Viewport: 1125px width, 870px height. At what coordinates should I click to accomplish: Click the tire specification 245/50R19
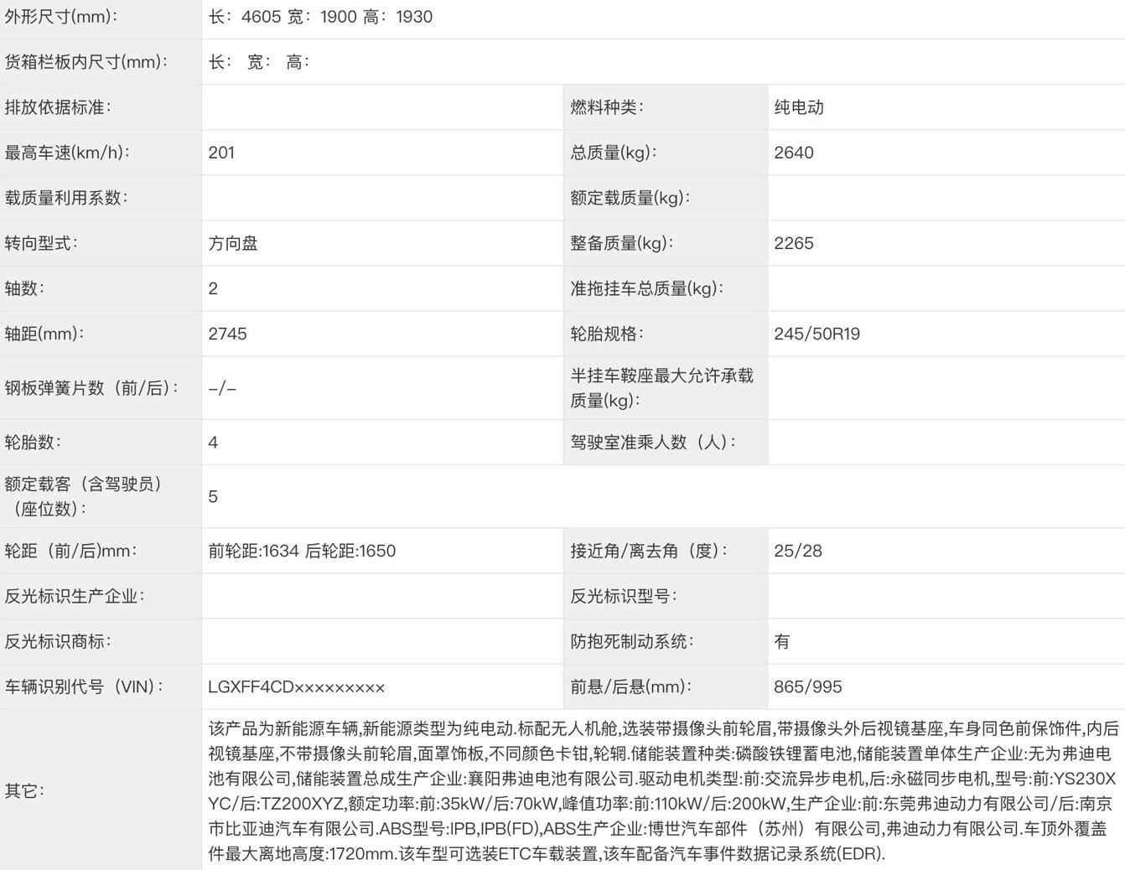point(817,334)
